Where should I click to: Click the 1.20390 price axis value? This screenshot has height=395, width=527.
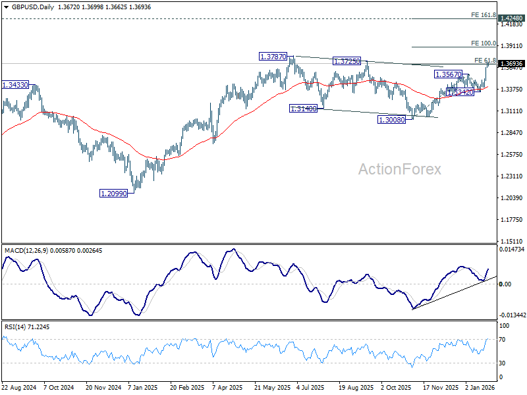tap(512, 198)
